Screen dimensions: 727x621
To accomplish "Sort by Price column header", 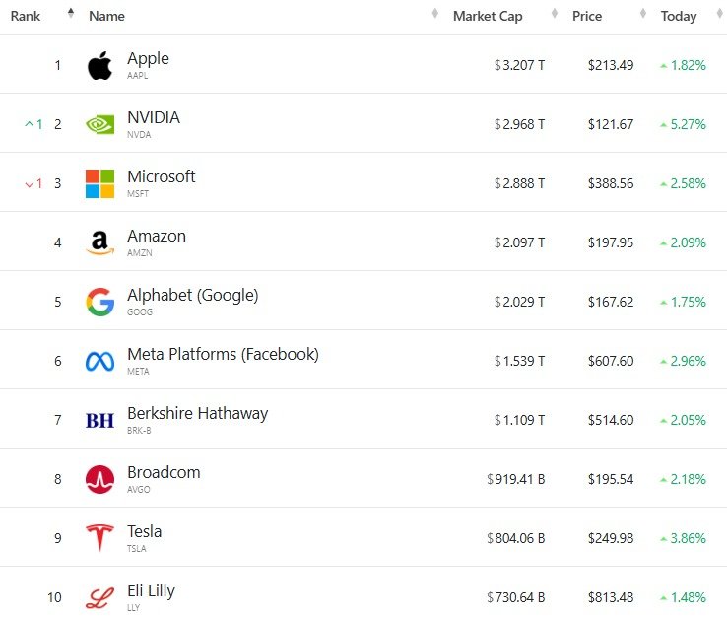I will tap(587, 16).
